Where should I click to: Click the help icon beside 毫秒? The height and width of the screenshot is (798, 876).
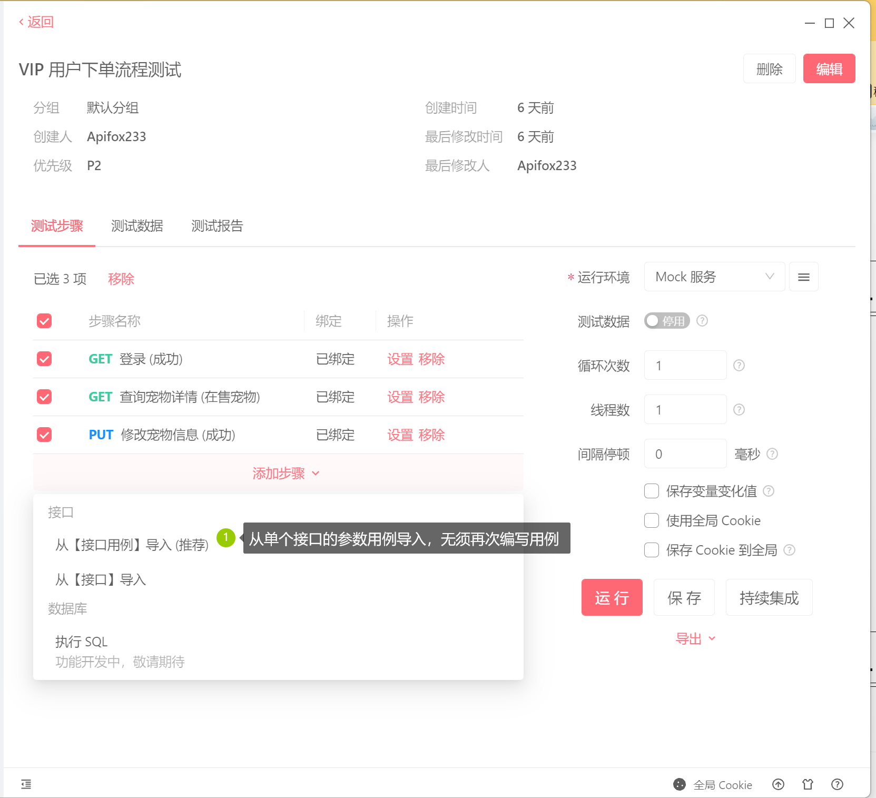(x=772, y=454)
